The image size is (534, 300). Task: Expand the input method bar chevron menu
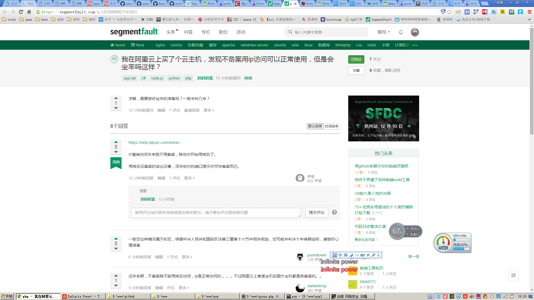coord(378,255)
